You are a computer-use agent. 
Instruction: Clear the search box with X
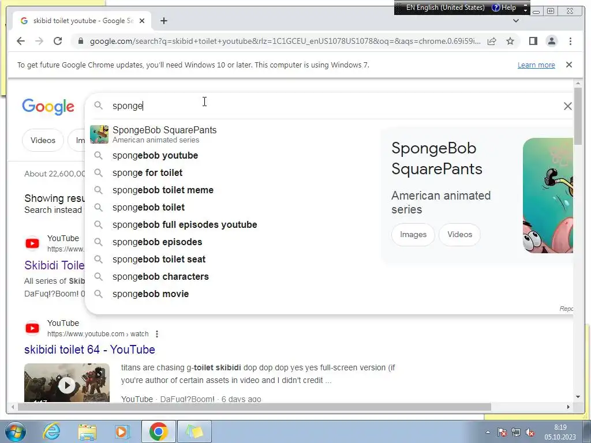(567, 106)
